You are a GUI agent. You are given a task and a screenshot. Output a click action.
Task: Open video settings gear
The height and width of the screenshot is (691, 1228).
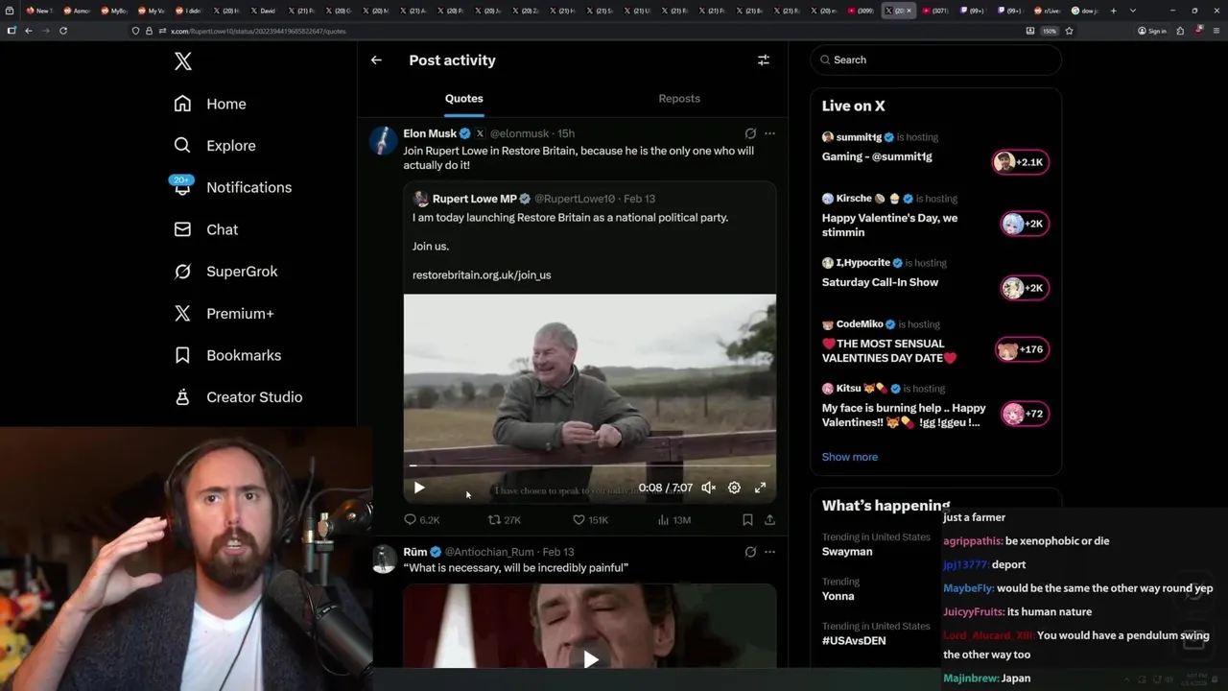(x=734, y=488)
